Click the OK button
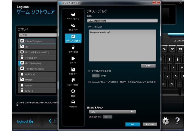Screen dimensions: 196x131 coord(132,124)
